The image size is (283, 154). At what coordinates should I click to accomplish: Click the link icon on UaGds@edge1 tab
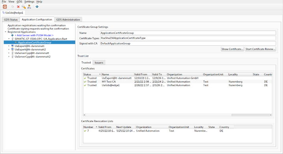tap(4, 13)
